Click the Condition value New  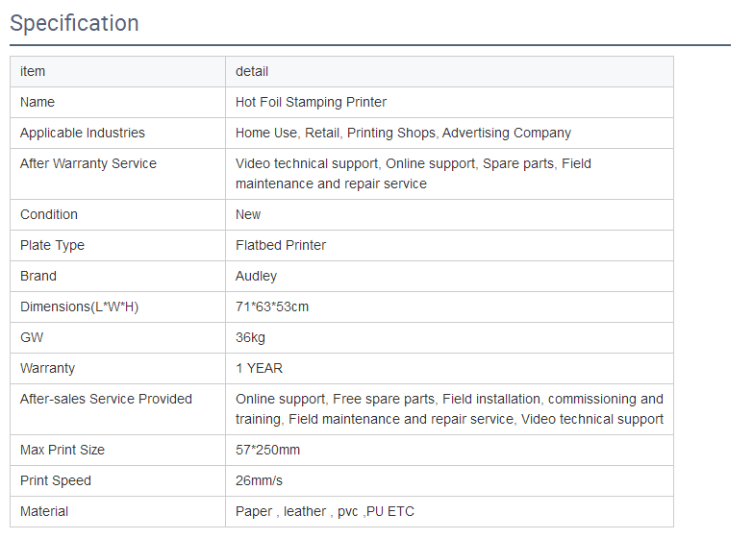(248, 214)
